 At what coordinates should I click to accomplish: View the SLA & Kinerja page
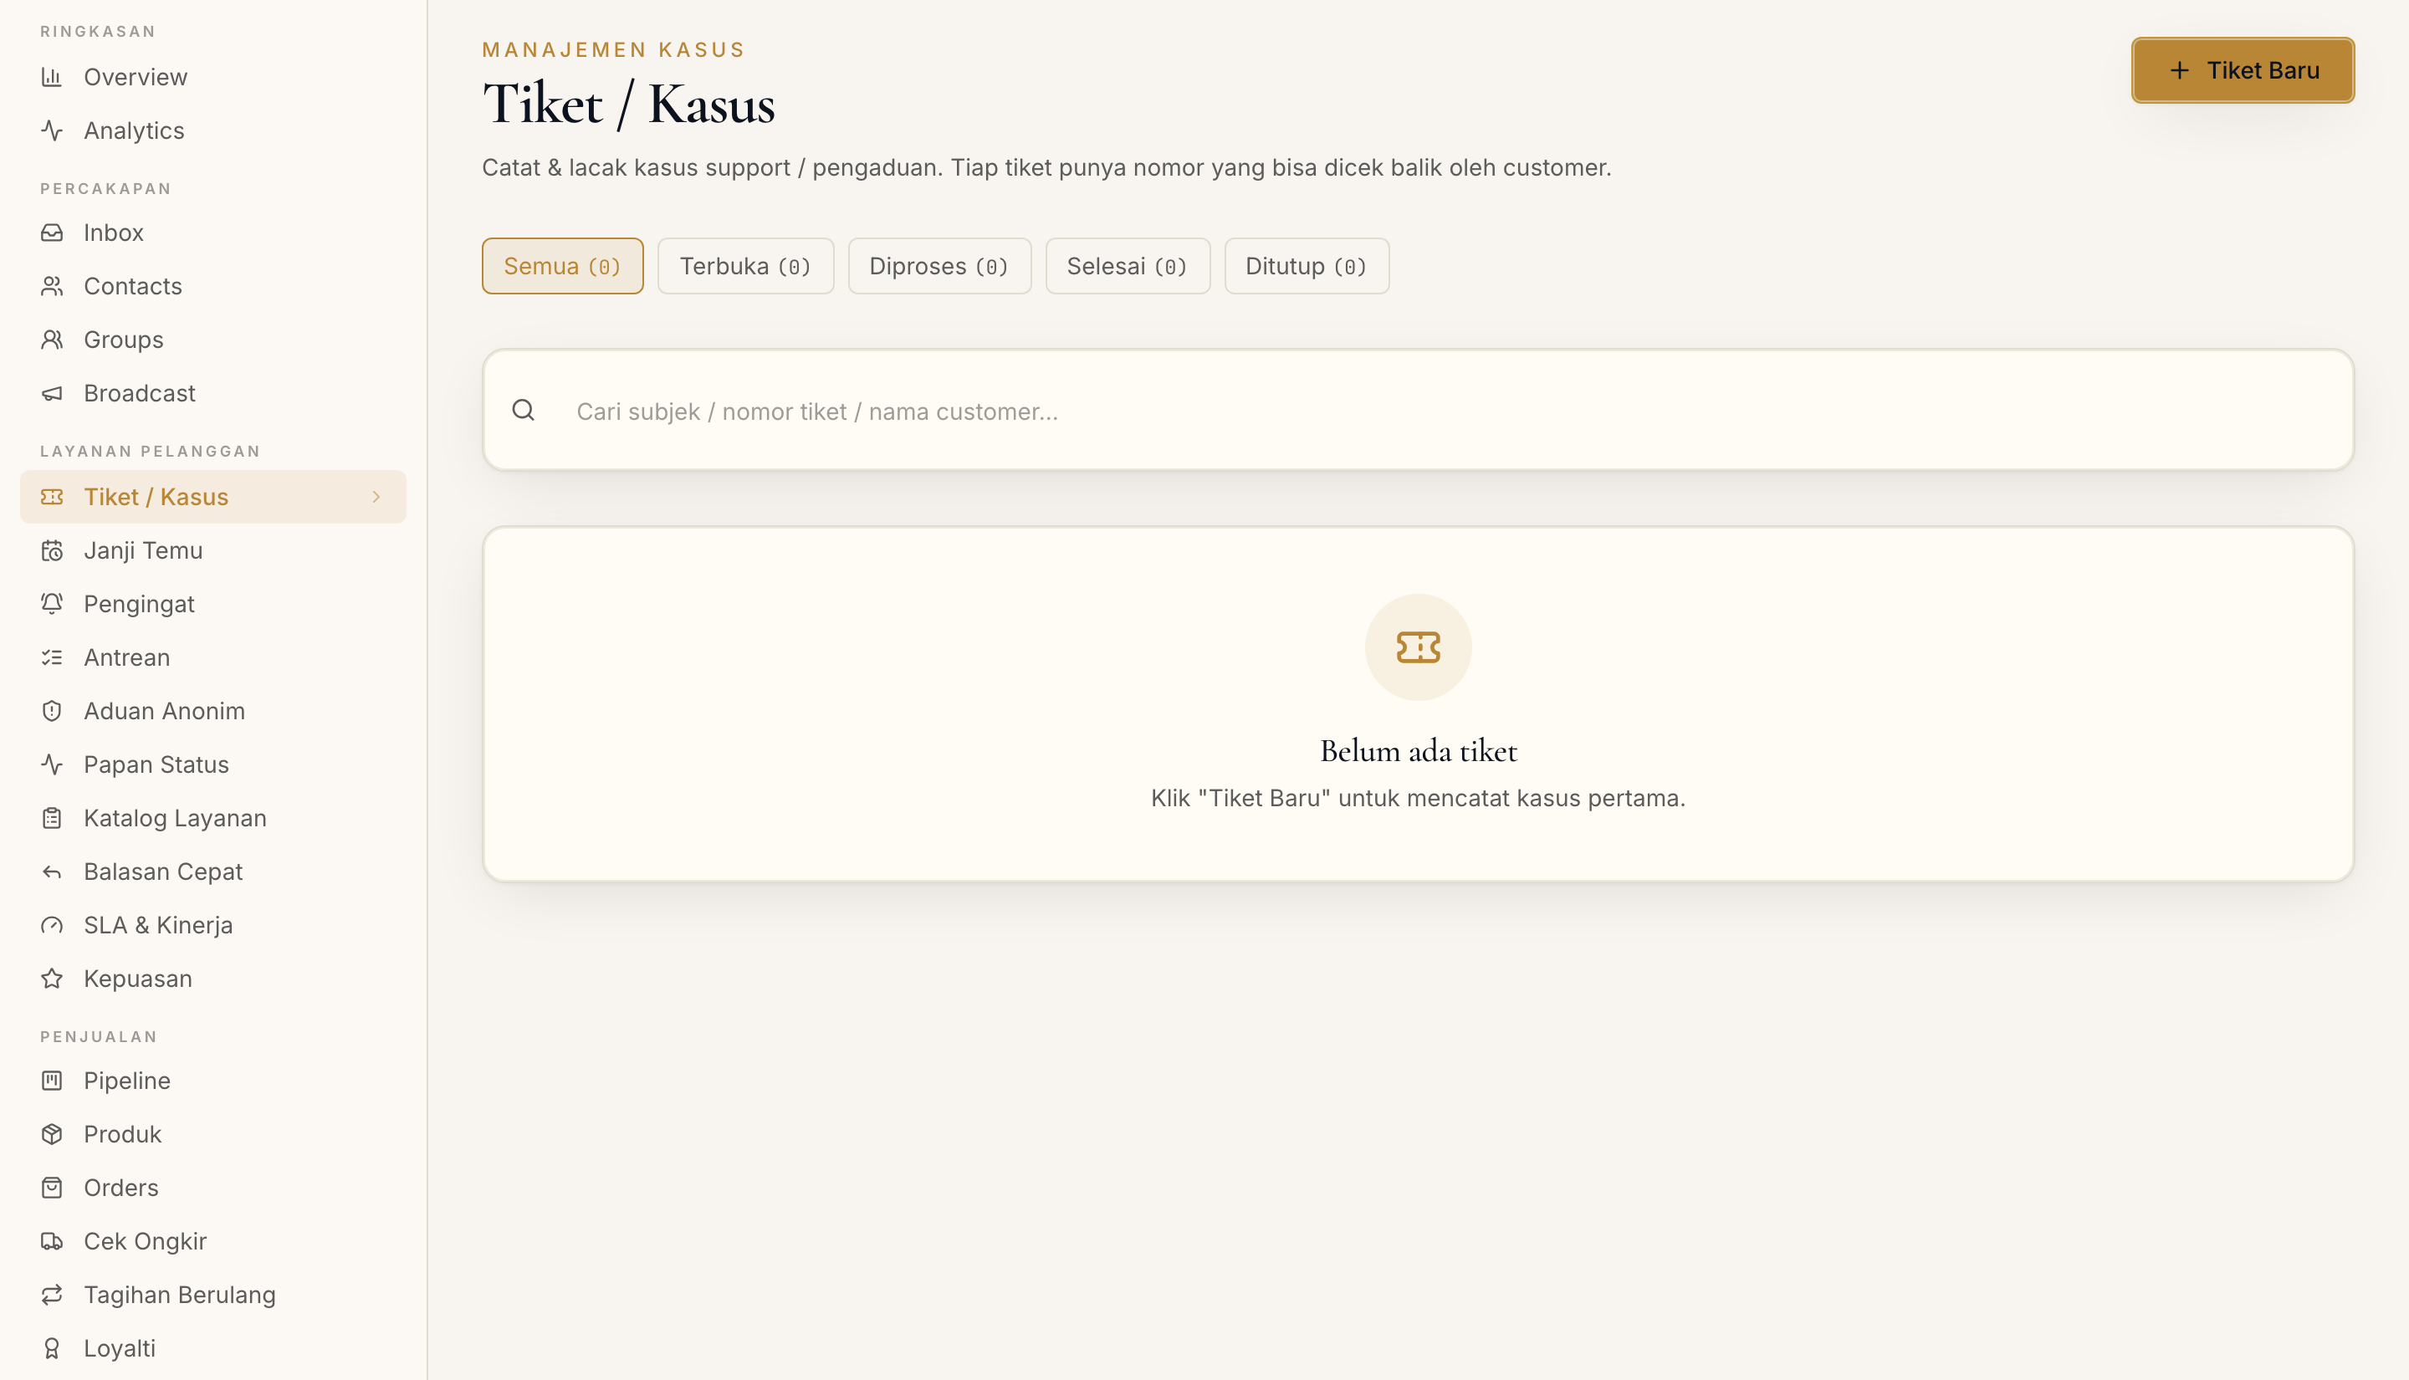213,925
